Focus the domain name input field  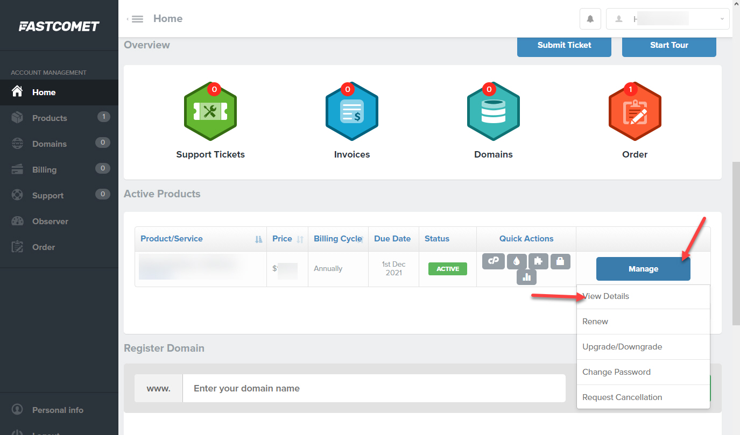(374, 388)
